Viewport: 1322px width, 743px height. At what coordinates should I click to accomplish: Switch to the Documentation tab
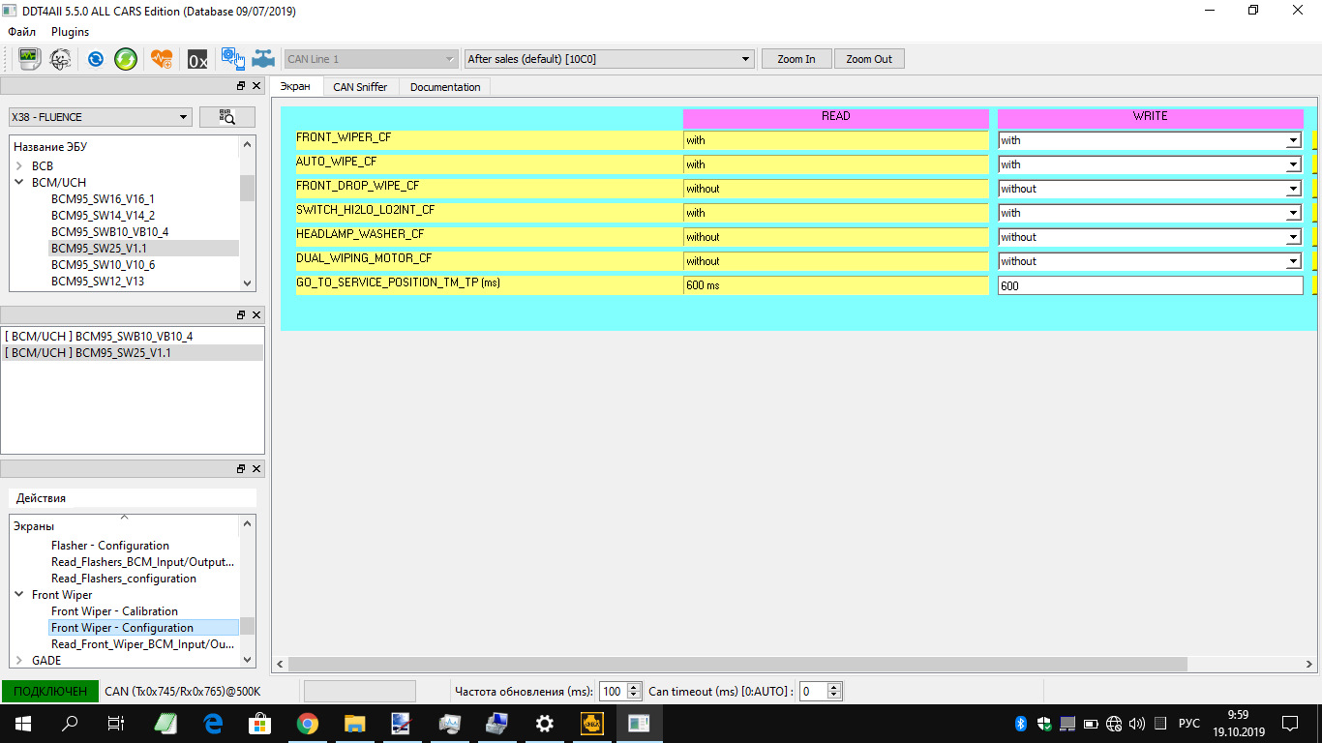[445, 87]
